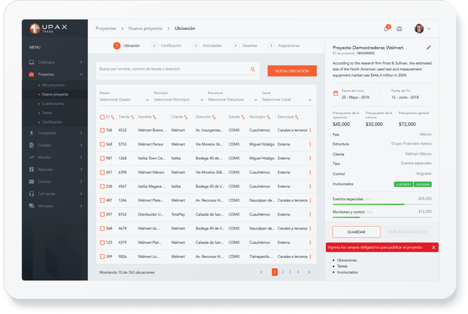
Task: Open row options for Italika Town Ce row
Action: 311,158
